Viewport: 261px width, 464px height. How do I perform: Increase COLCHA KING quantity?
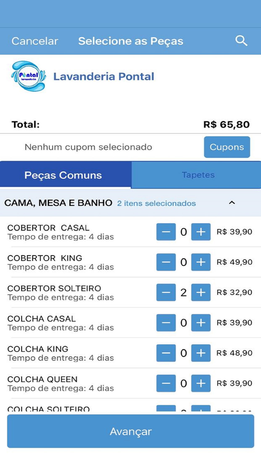201,353
